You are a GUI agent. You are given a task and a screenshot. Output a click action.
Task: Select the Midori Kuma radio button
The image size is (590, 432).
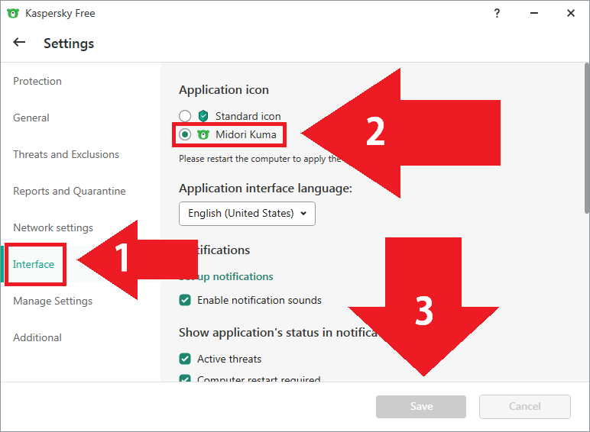[185, 134]
